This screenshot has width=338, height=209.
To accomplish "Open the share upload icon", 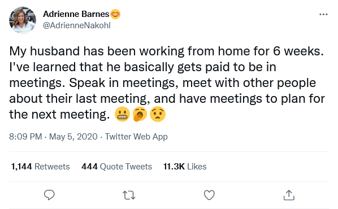I will point(289,195).
